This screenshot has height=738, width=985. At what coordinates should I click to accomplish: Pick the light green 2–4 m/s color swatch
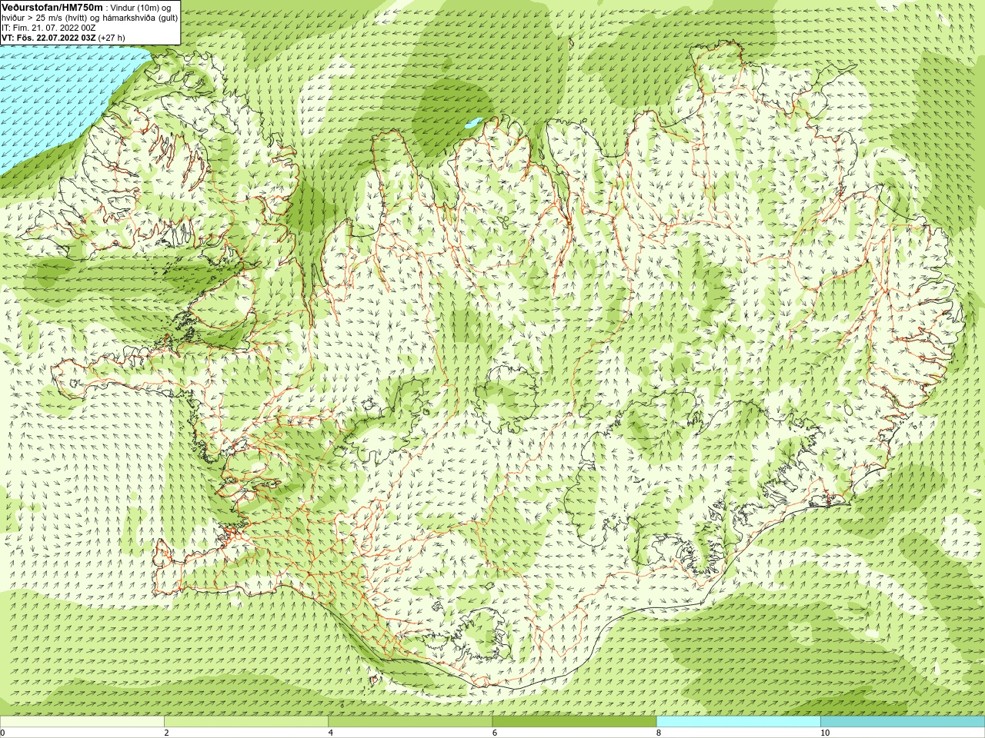246,722
